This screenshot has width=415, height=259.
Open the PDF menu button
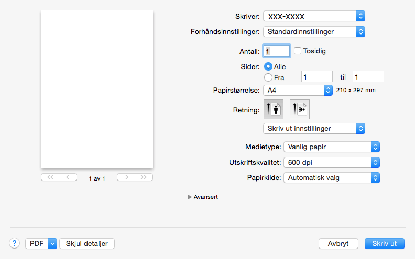pyautogui.click(x=41, y=243)
